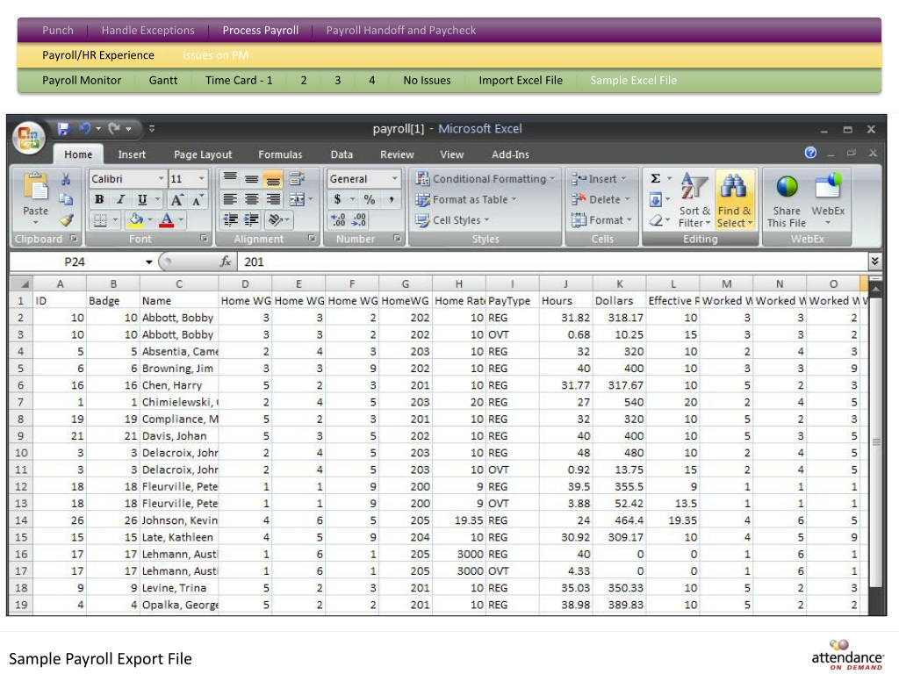Increase font size with Grow Font
Screen dimensions: 899x674
(x=176, y=200)
